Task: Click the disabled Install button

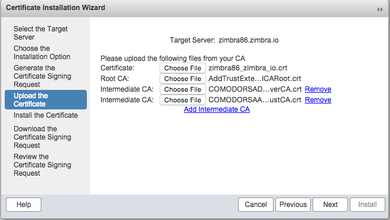Action: point(368,205)
